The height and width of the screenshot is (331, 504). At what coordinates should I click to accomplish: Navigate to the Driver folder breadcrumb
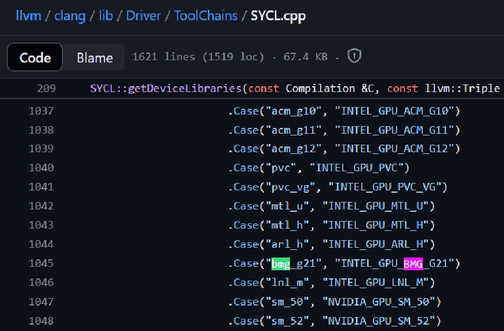point(143,16)
